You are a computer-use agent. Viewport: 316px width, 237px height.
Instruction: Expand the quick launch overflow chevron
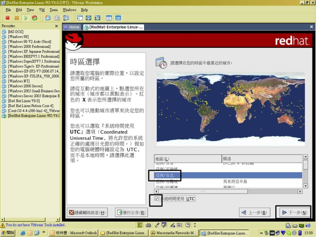(43, 232)
